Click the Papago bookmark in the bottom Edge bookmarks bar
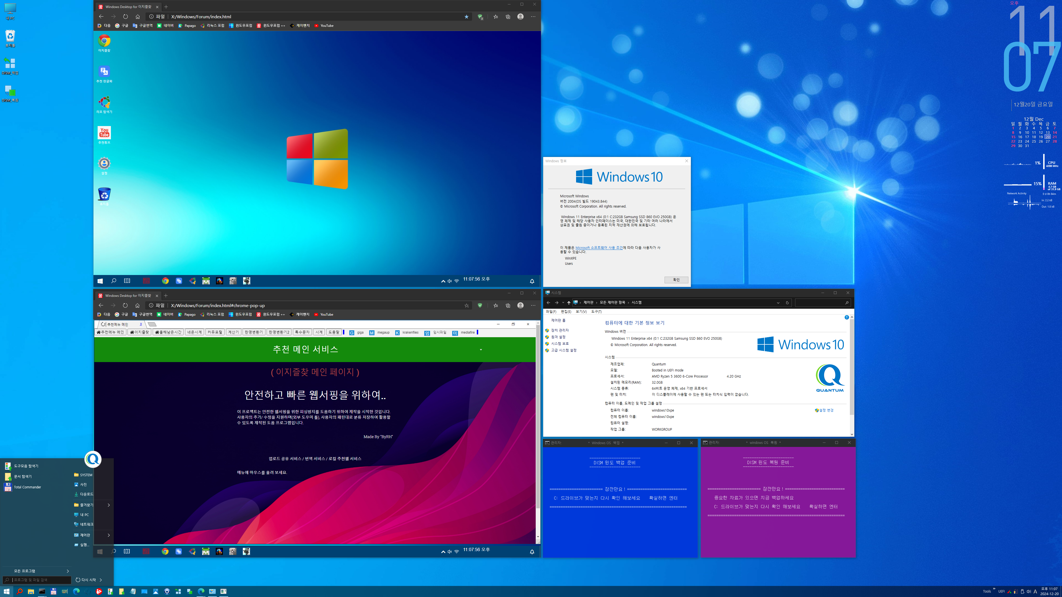The height and width of the screenshot is (597, 1062). (187, 314)
